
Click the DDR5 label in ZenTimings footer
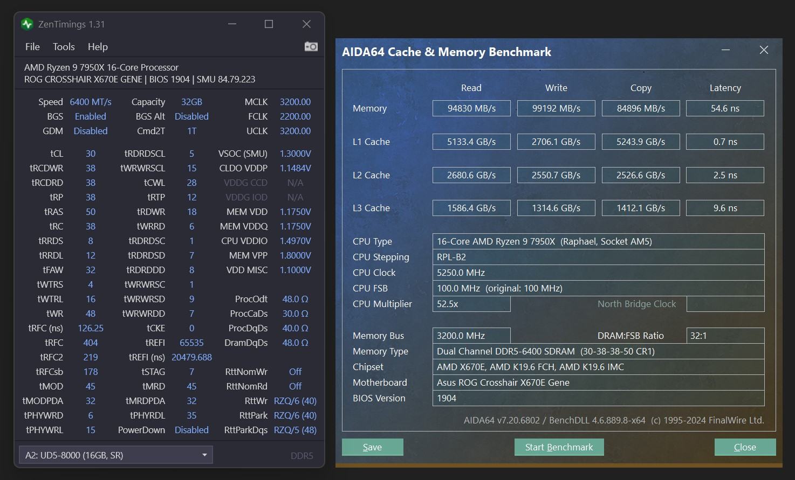301,456
